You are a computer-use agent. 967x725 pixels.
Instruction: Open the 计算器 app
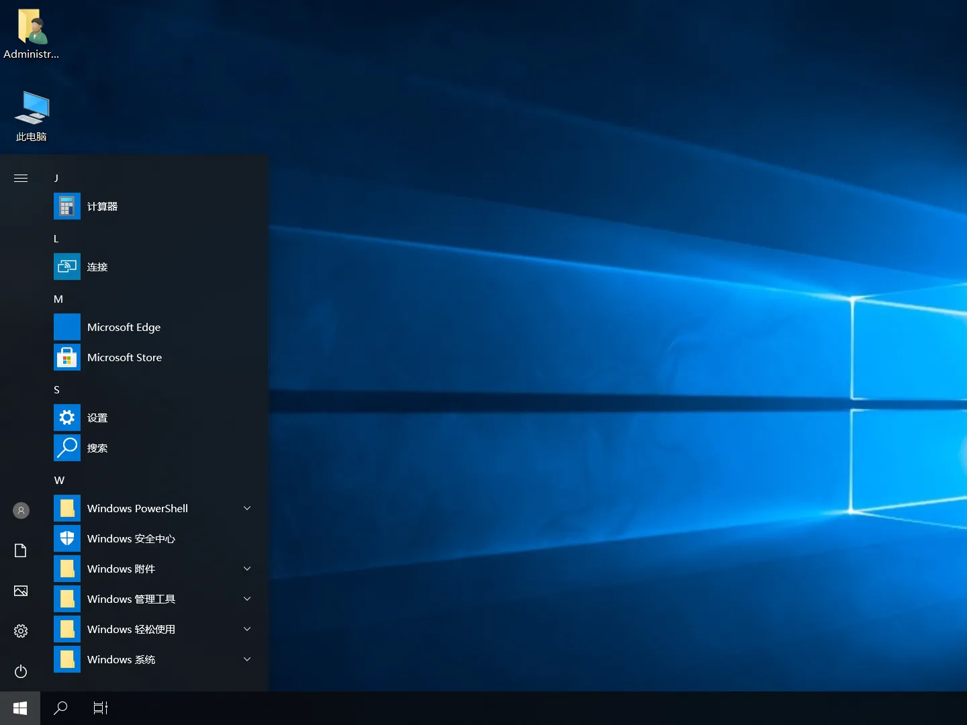point(102,206)
